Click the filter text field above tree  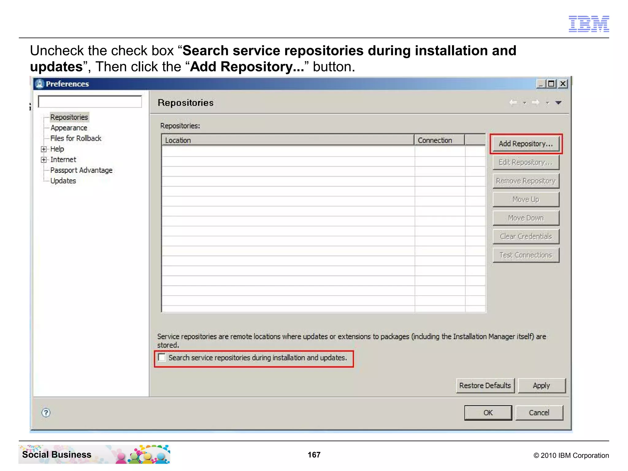[90, 101]
